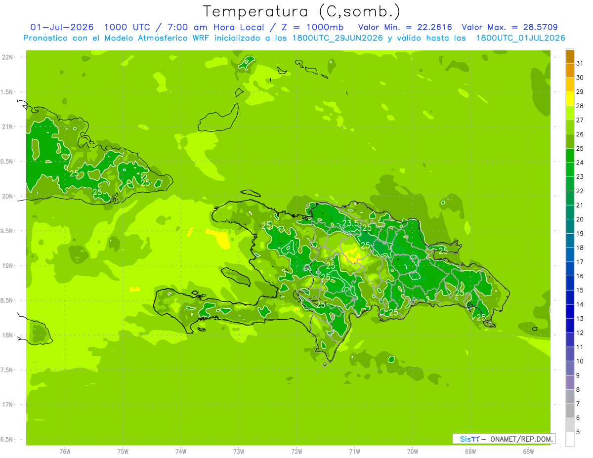
Task: Click the "68W" longitude axis label
Action: coord(528,452)
